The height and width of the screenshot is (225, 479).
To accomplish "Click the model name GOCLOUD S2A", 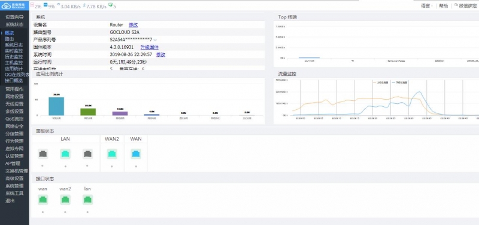I will point(125,32).
